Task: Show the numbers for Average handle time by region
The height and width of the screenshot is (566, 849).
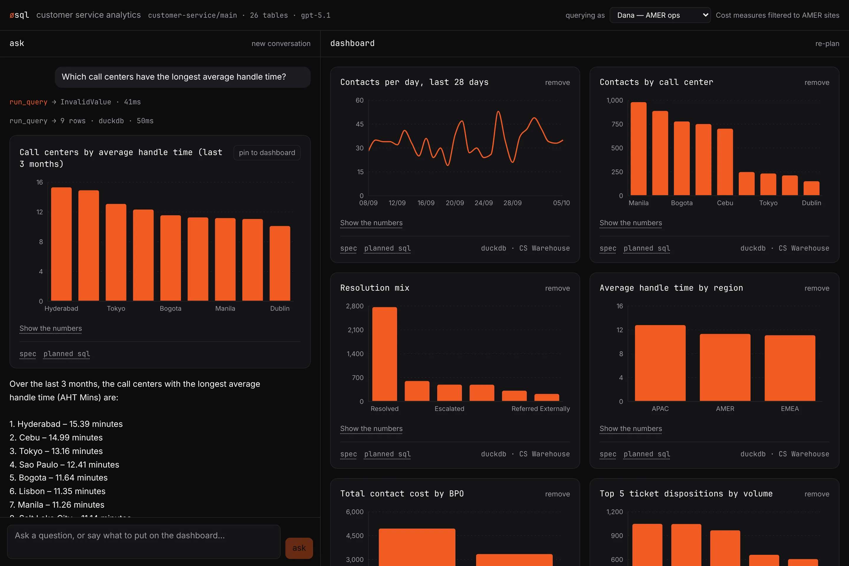Action: [x=631, y=429]
